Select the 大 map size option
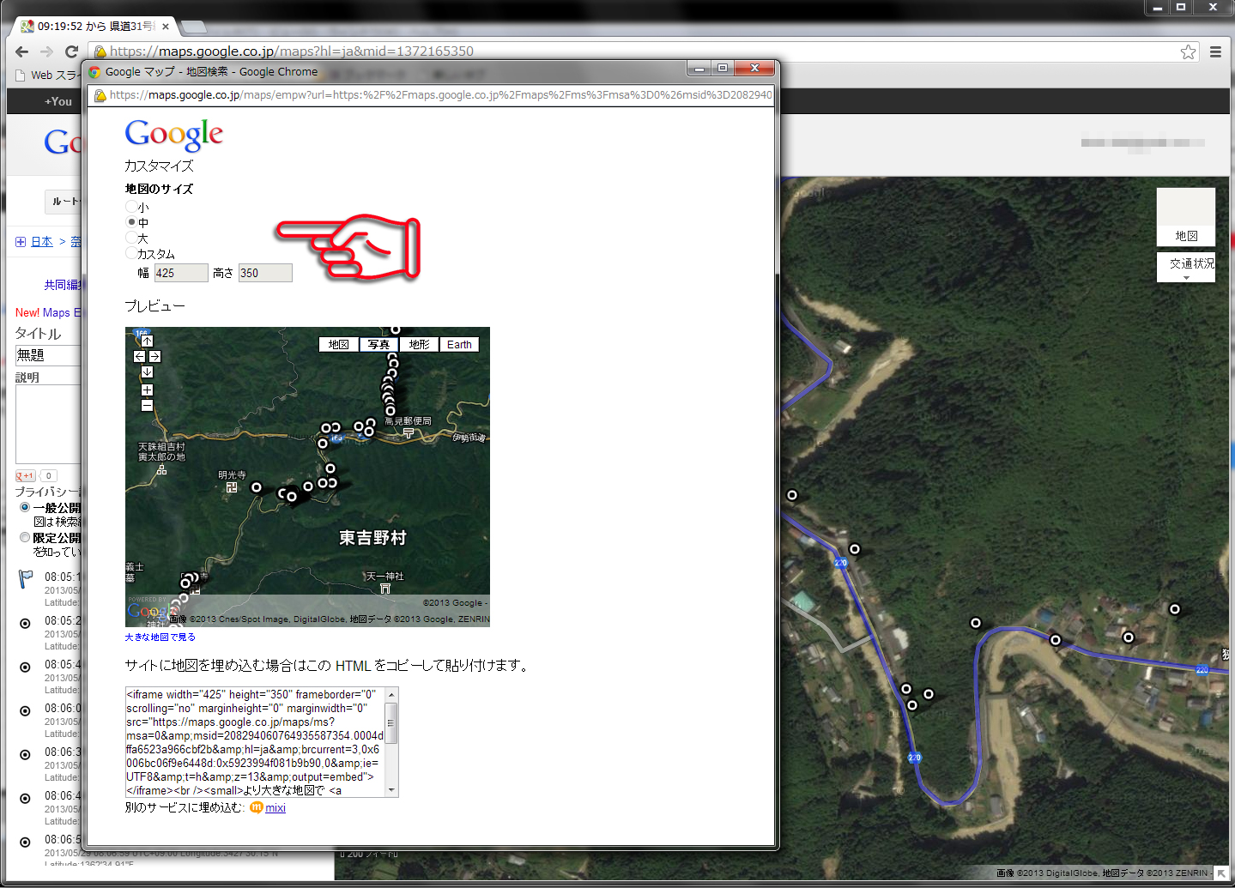 click(x=130, y=238)
